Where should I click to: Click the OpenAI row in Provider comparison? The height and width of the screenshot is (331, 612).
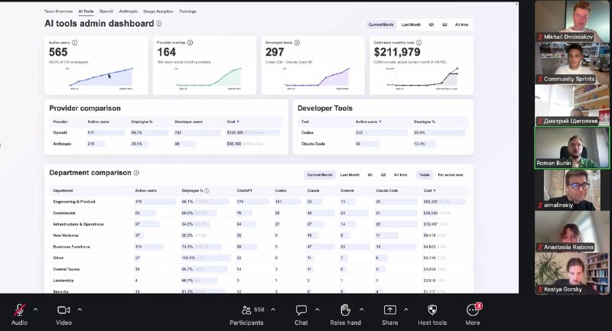coord(166,132)
